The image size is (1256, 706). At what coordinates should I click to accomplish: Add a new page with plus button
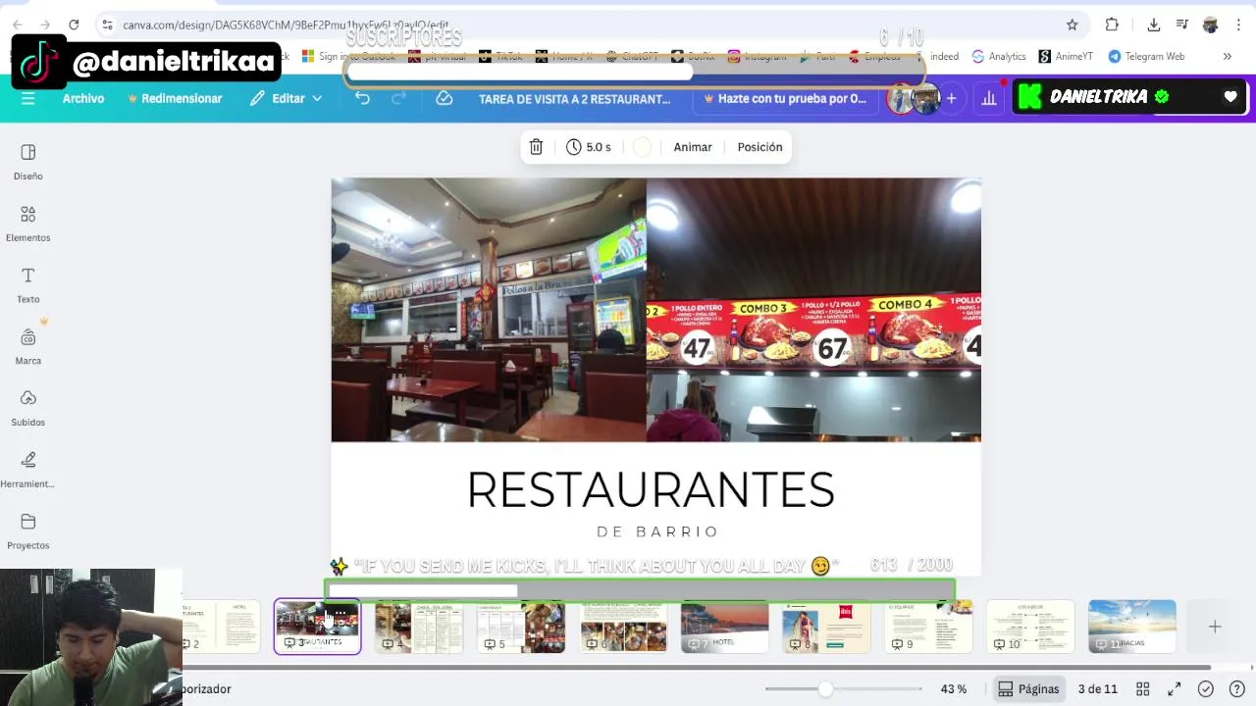[1215, 627]
